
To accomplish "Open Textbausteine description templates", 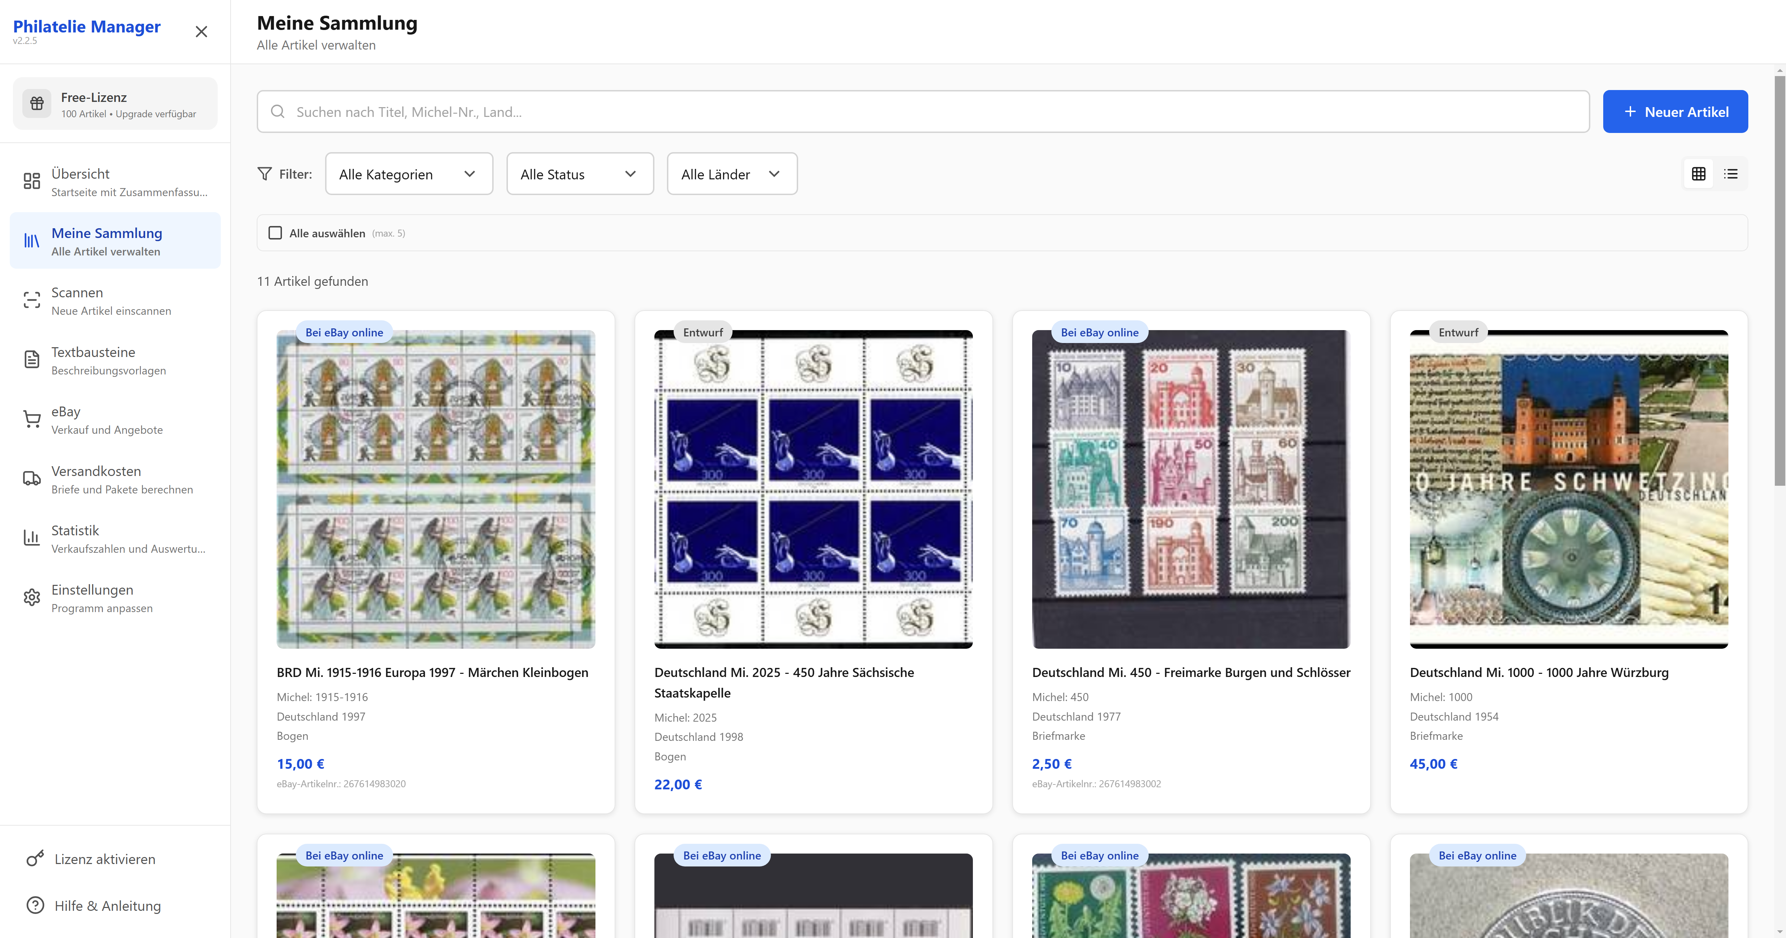I will [x=115, y=359].
